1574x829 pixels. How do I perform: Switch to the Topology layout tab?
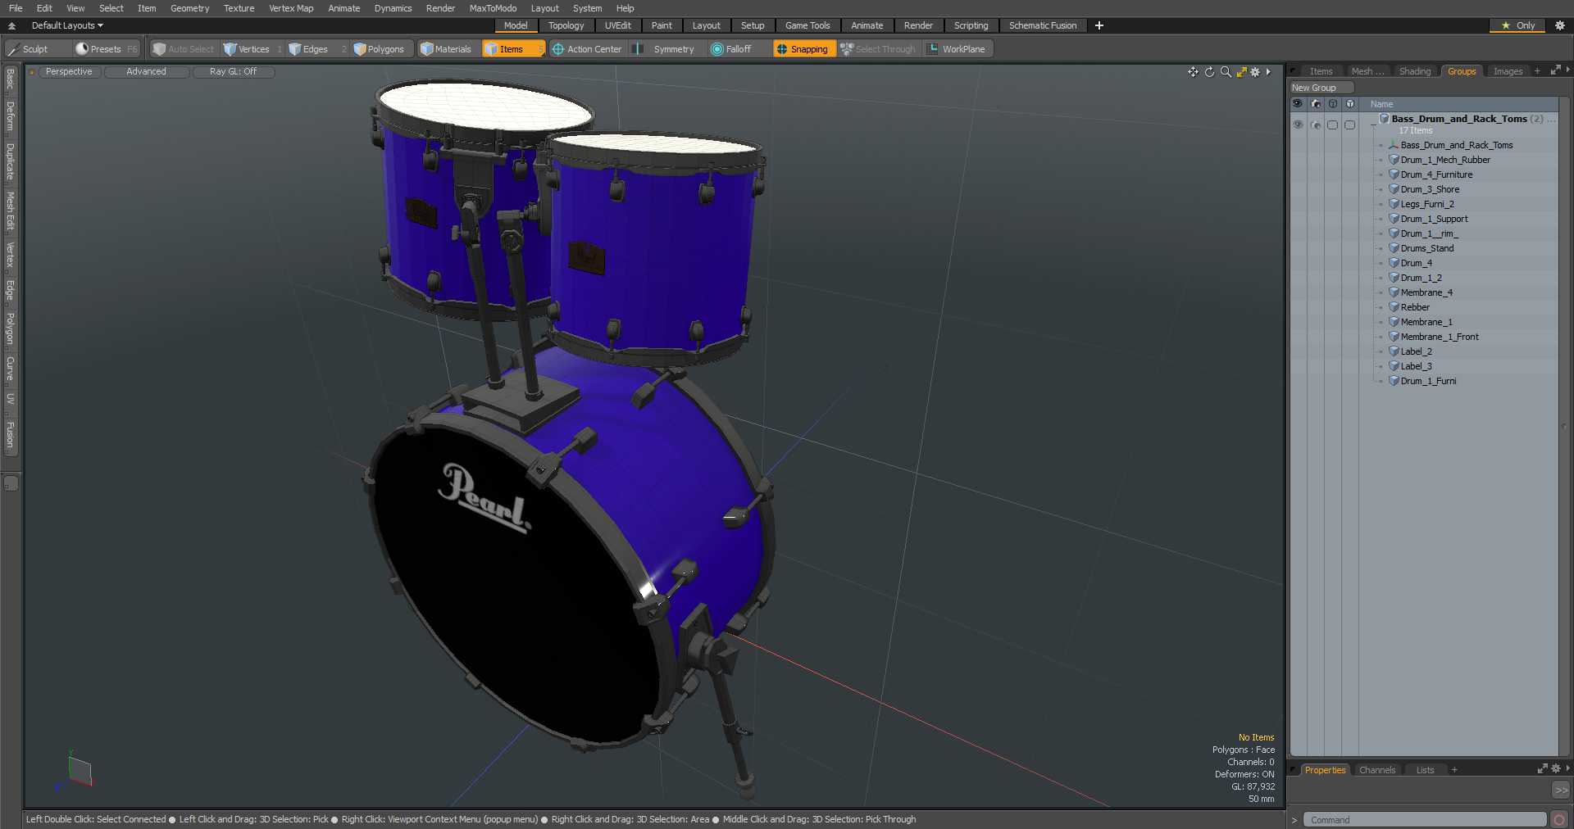point(566,25)
